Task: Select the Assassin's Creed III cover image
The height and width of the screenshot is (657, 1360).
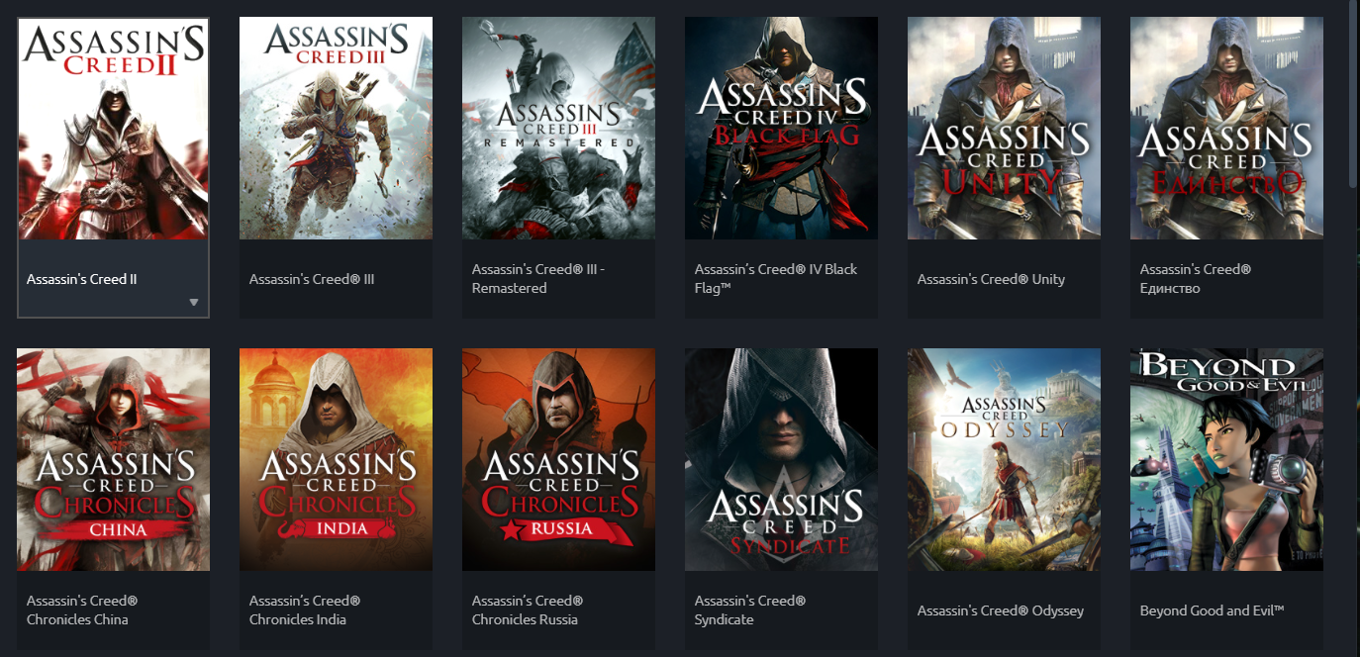Action: point(336,129)
